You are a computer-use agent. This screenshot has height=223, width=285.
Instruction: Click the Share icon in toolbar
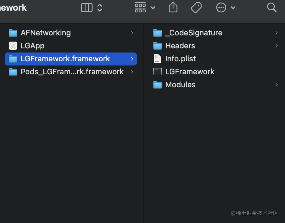[173, 7]
